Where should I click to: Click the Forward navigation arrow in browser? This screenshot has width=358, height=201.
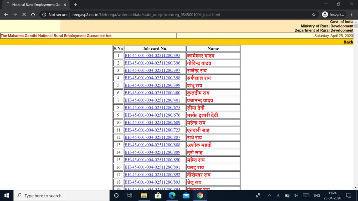click(x=15, y=15)
